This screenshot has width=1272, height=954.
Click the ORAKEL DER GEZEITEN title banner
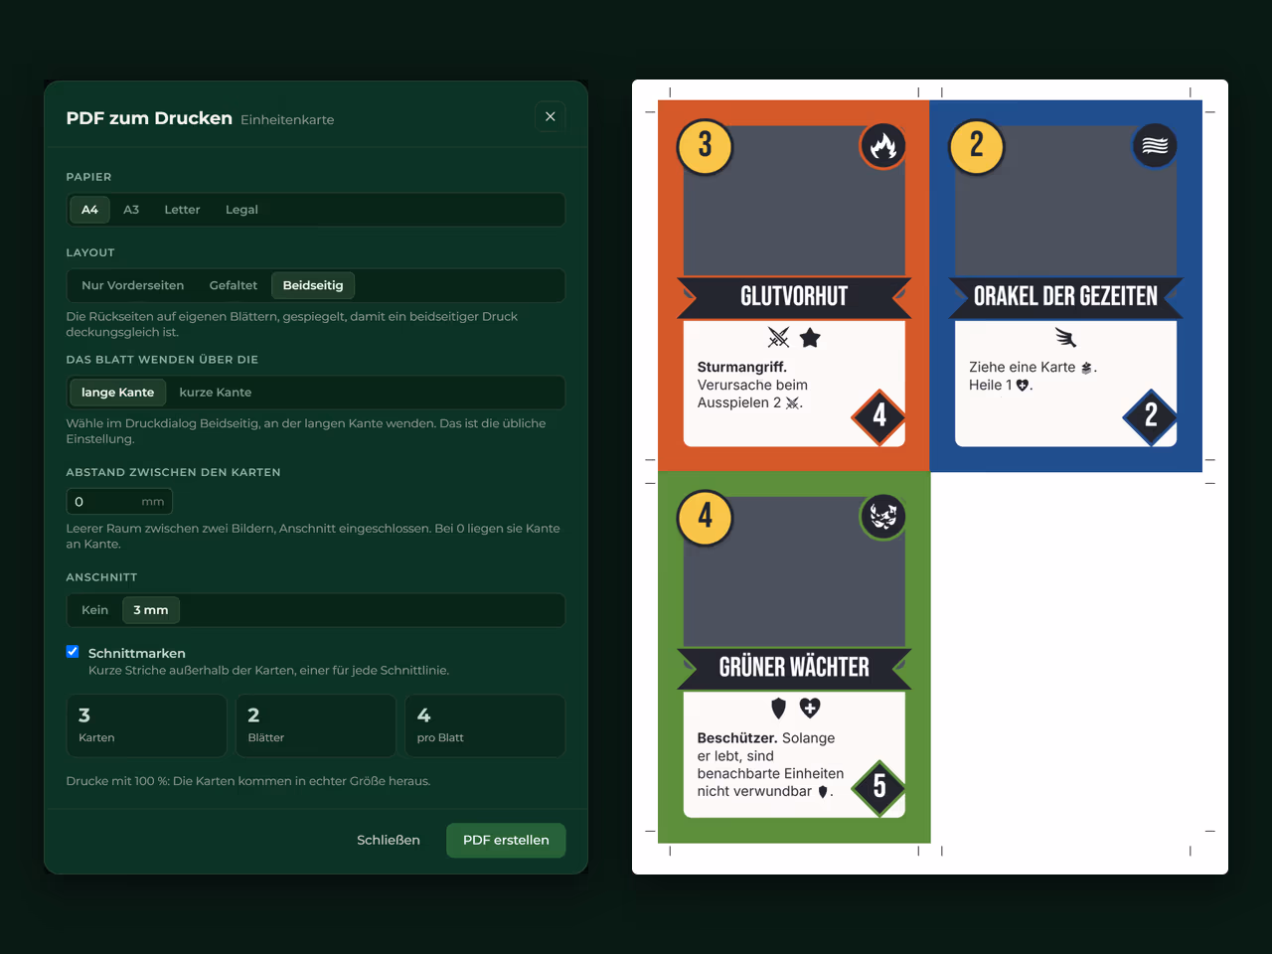1065,297
